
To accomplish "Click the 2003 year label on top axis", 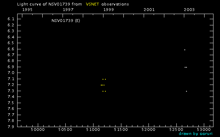I will tap(189, 10).
